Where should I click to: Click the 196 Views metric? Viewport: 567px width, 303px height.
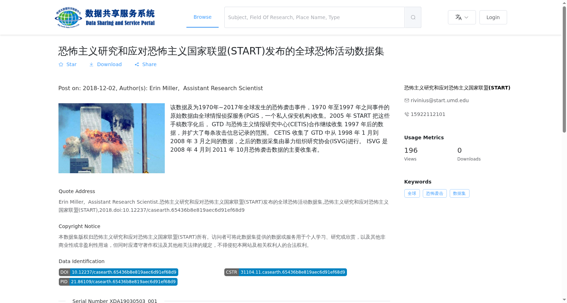pyautogui.click(x=411, y=154)
